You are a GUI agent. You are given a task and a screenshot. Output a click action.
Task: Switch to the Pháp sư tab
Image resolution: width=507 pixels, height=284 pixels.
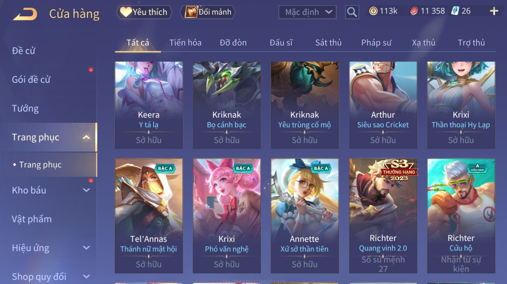376,43
